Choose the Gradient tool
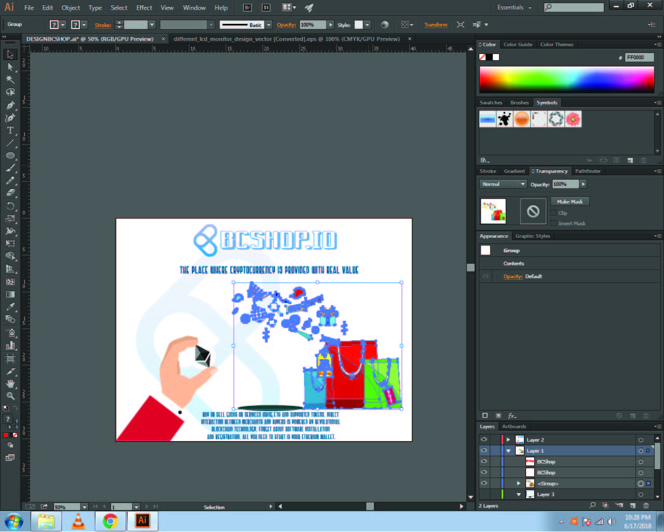 (x=10, y=294)
